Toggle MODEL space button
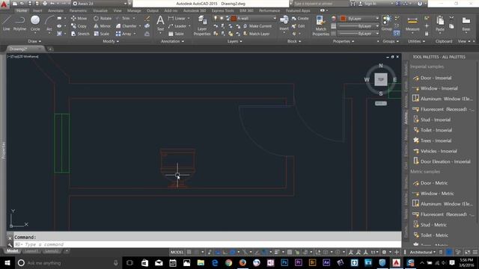 (177, 253)
